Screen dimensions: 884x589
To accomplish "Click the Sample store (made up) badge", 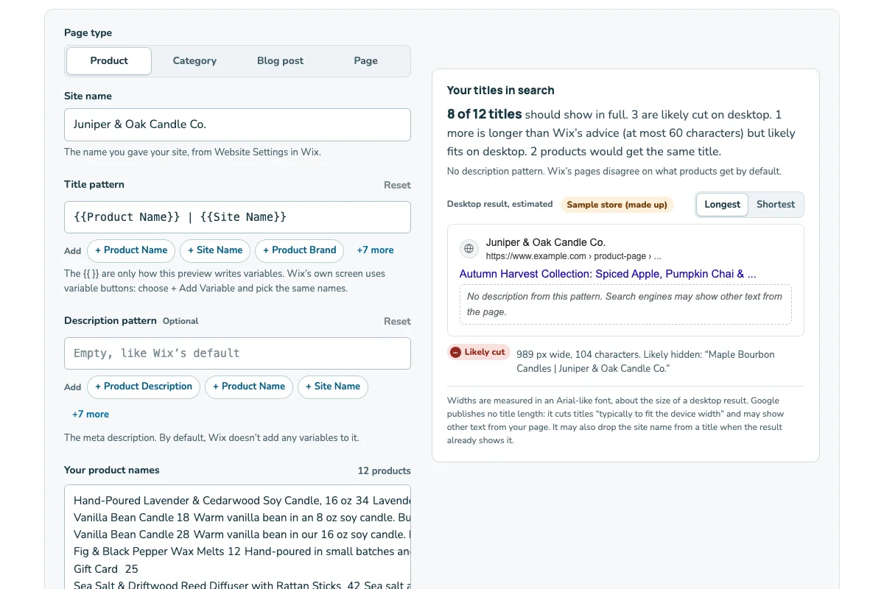I will click(617, 205).
